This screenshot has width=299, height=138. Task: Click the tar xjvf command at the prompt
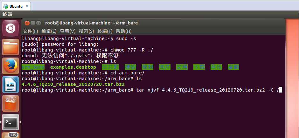tap(208, 90)
